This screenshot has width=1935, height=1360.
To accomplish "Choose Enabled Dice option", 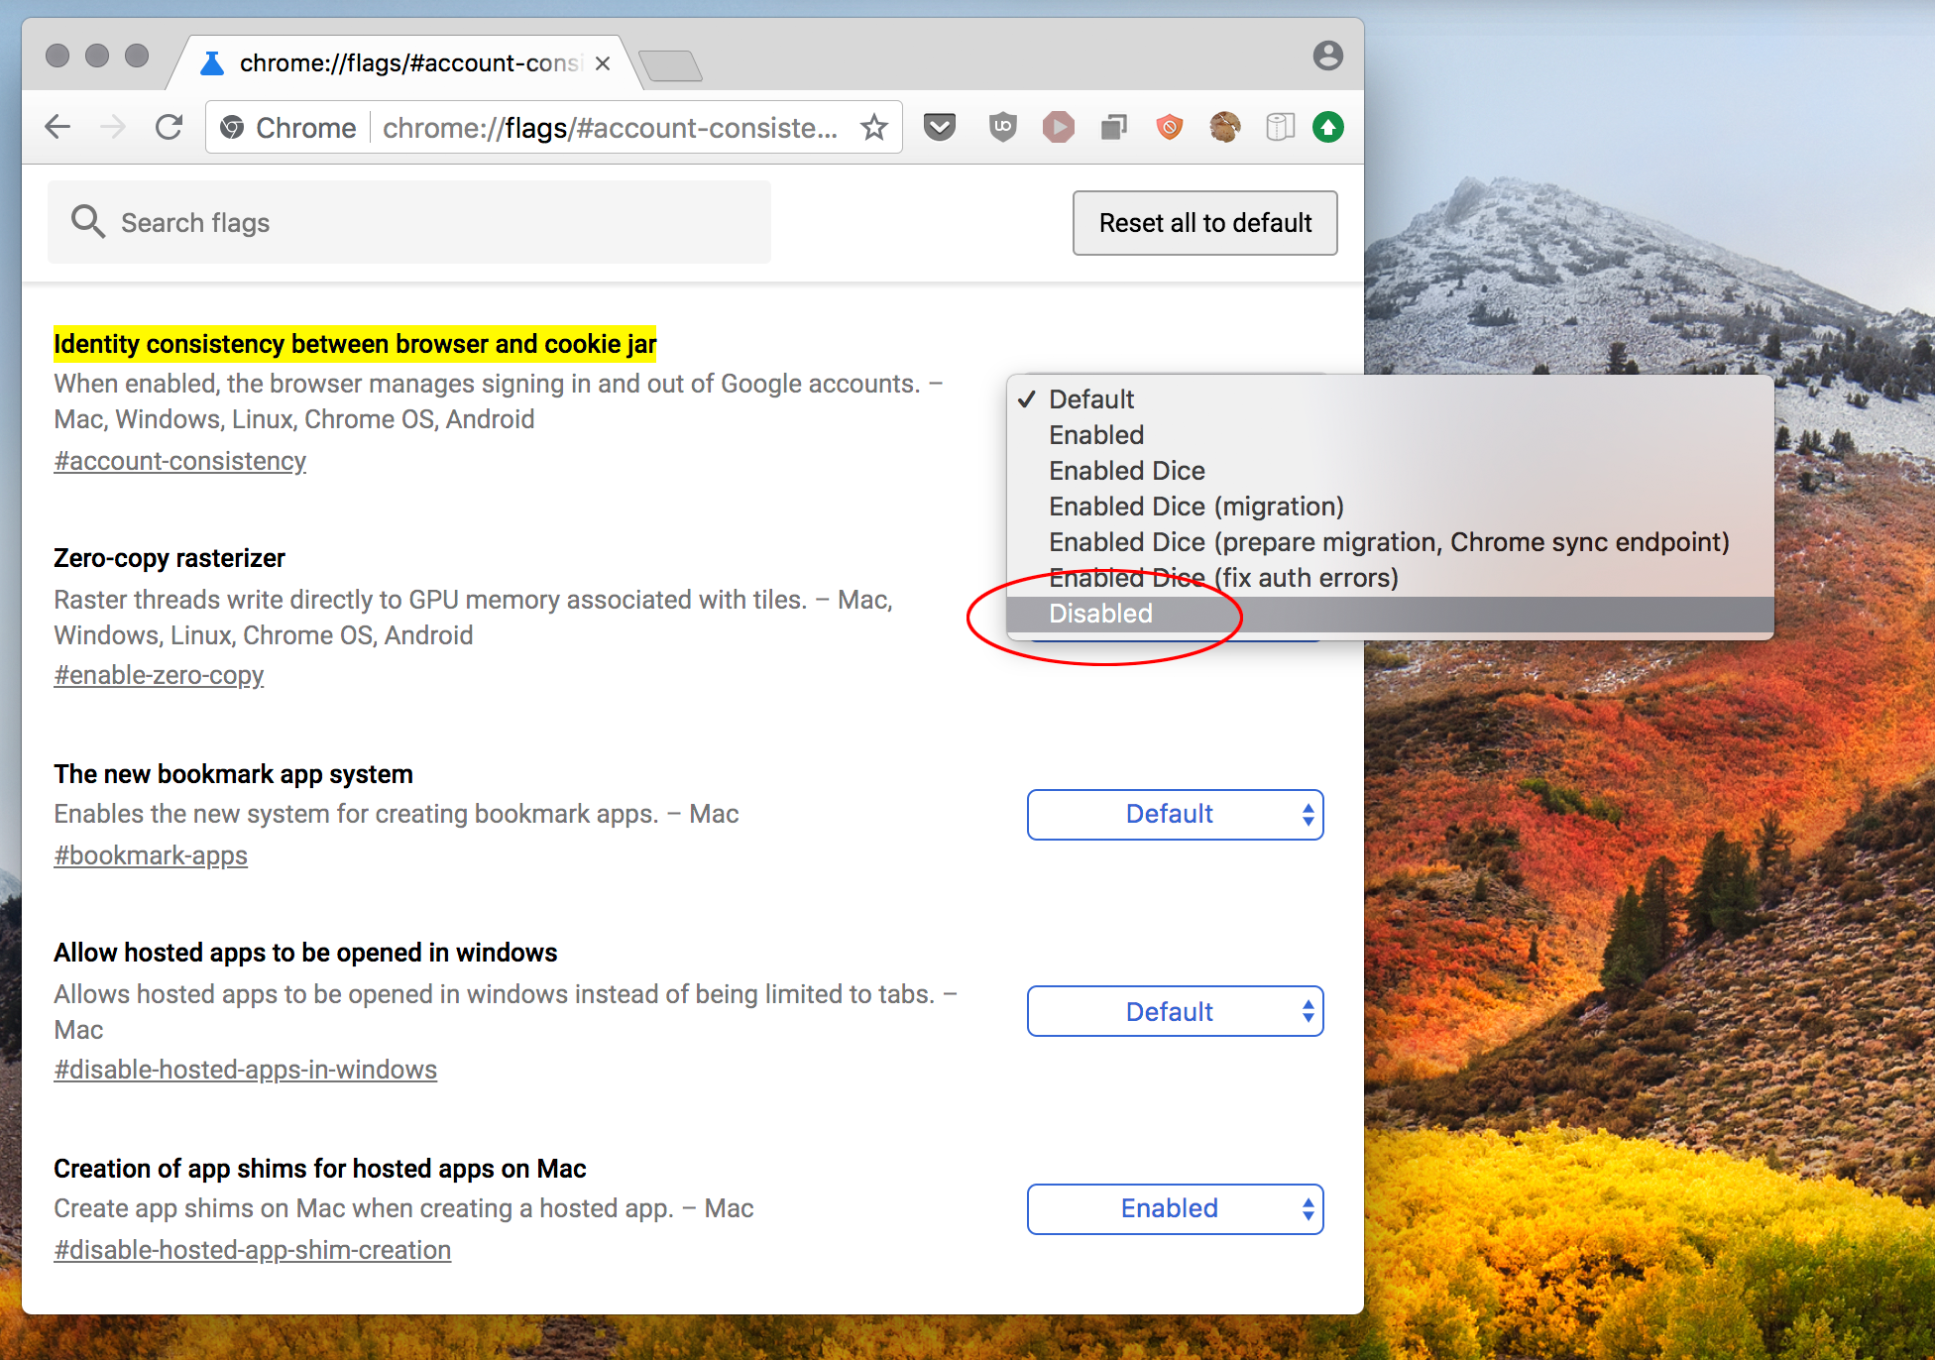I will (x=1390, y=470).
